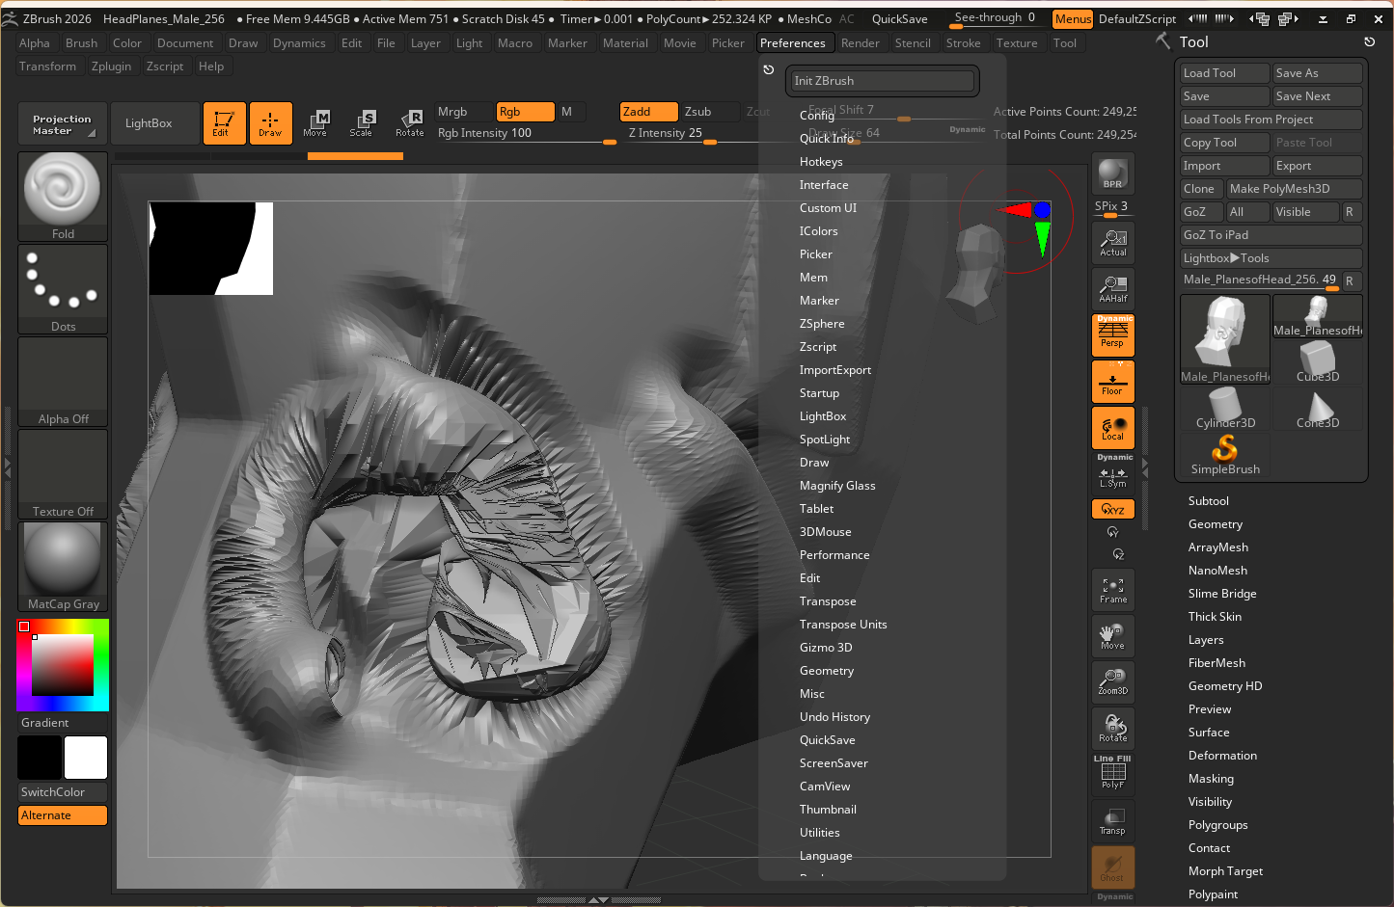Enable the Mrgb channel
The height and width of the screenshot is (907, 1394).
(463, 112)
